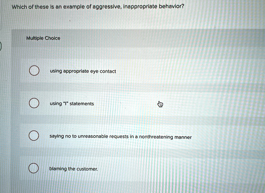Click the 'using "I" statements' answer text
This screenshot has width=265, height=193.
[72, 104]
